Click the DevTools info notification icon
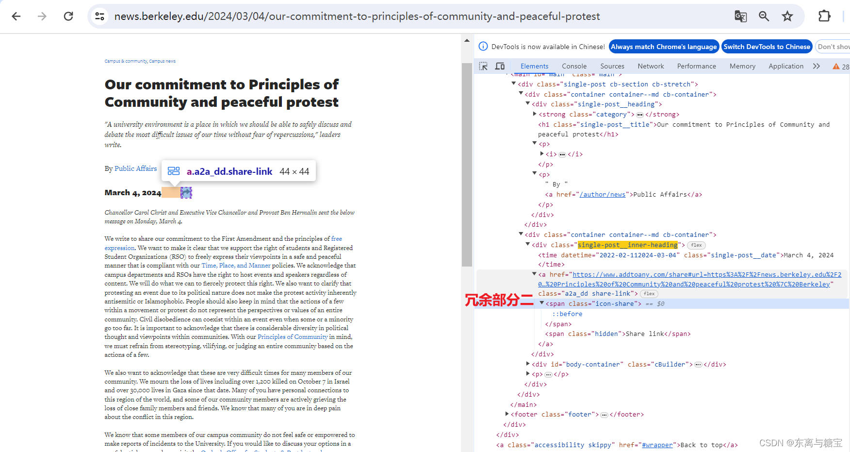This screenshot has width=850, height=452. [x=483, y=47]
